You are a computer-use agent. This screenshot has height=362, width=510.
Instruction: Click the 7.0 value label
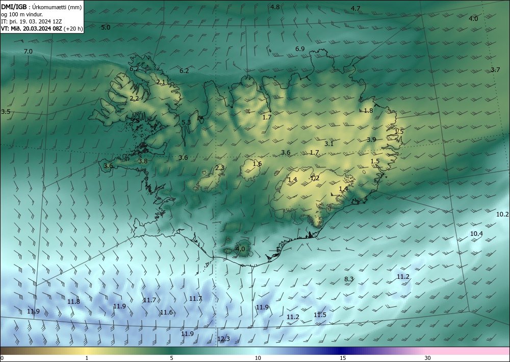[28, 52]
